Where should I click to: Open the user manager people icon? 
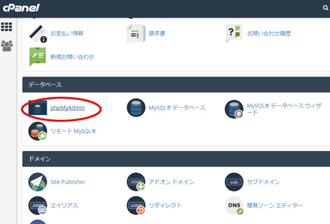[x=7, y=46]
